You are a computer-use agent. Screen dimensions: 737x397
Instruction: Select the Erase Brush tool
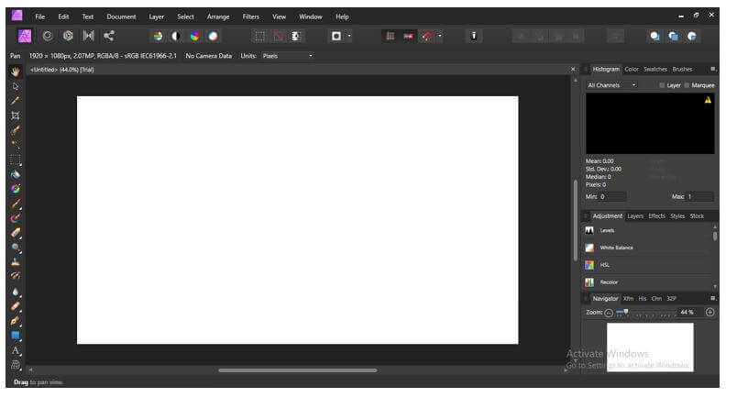16,233
